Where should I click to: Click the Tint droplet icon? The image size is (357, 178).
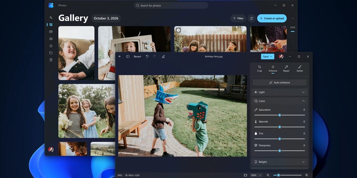(x=256, y=133)
